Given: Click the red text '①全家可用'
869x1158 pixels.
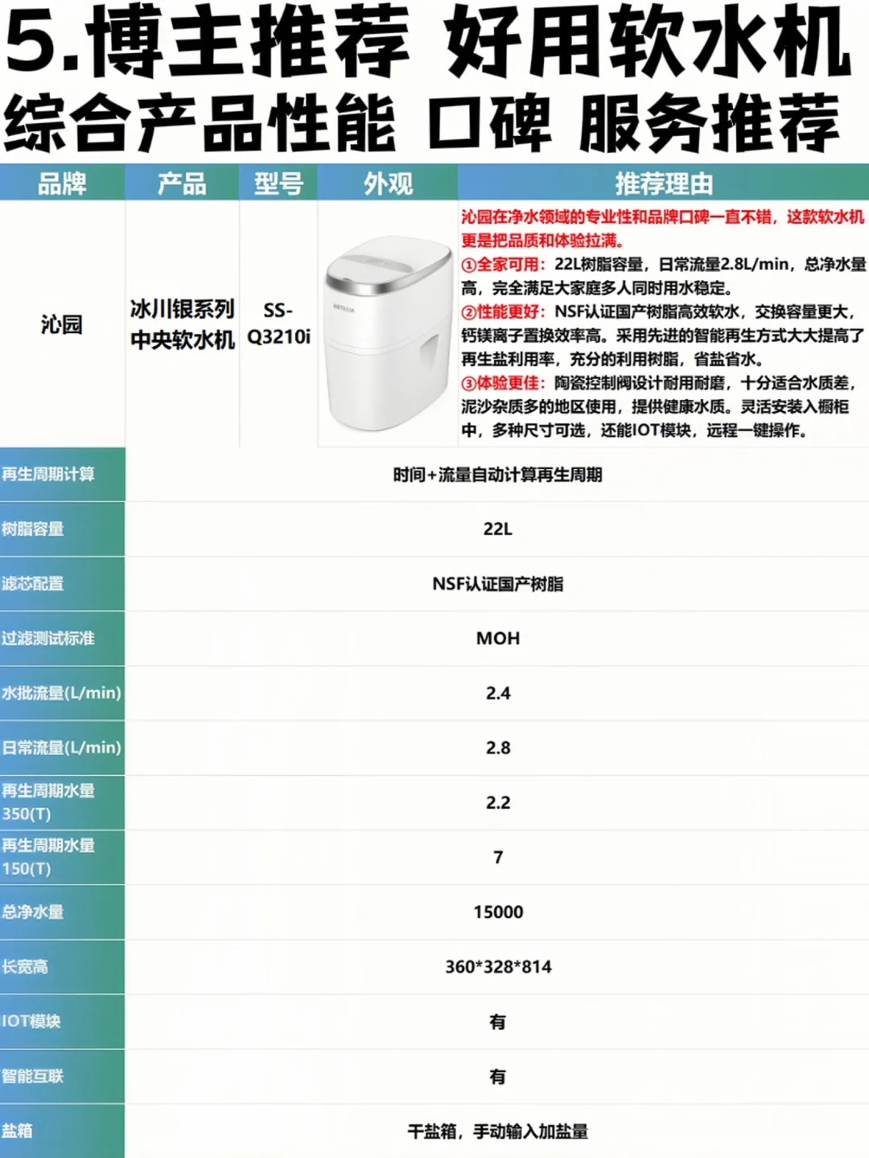Looking at the screenshot, I should coord(503,264).
